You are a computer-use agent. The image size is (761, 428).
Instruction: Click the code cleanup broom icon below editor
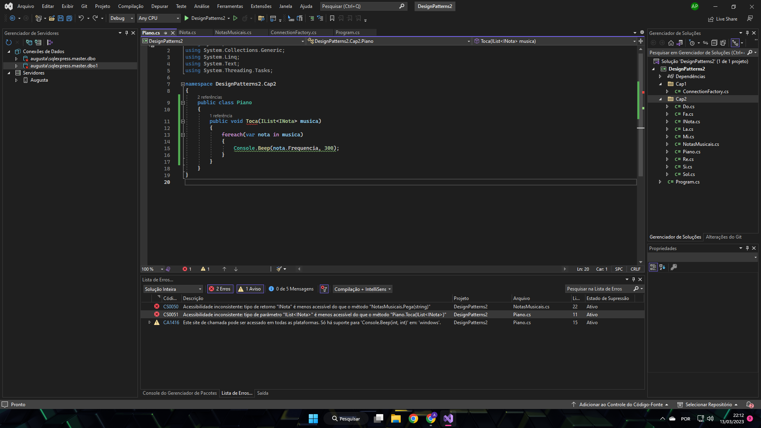point(279,269)
